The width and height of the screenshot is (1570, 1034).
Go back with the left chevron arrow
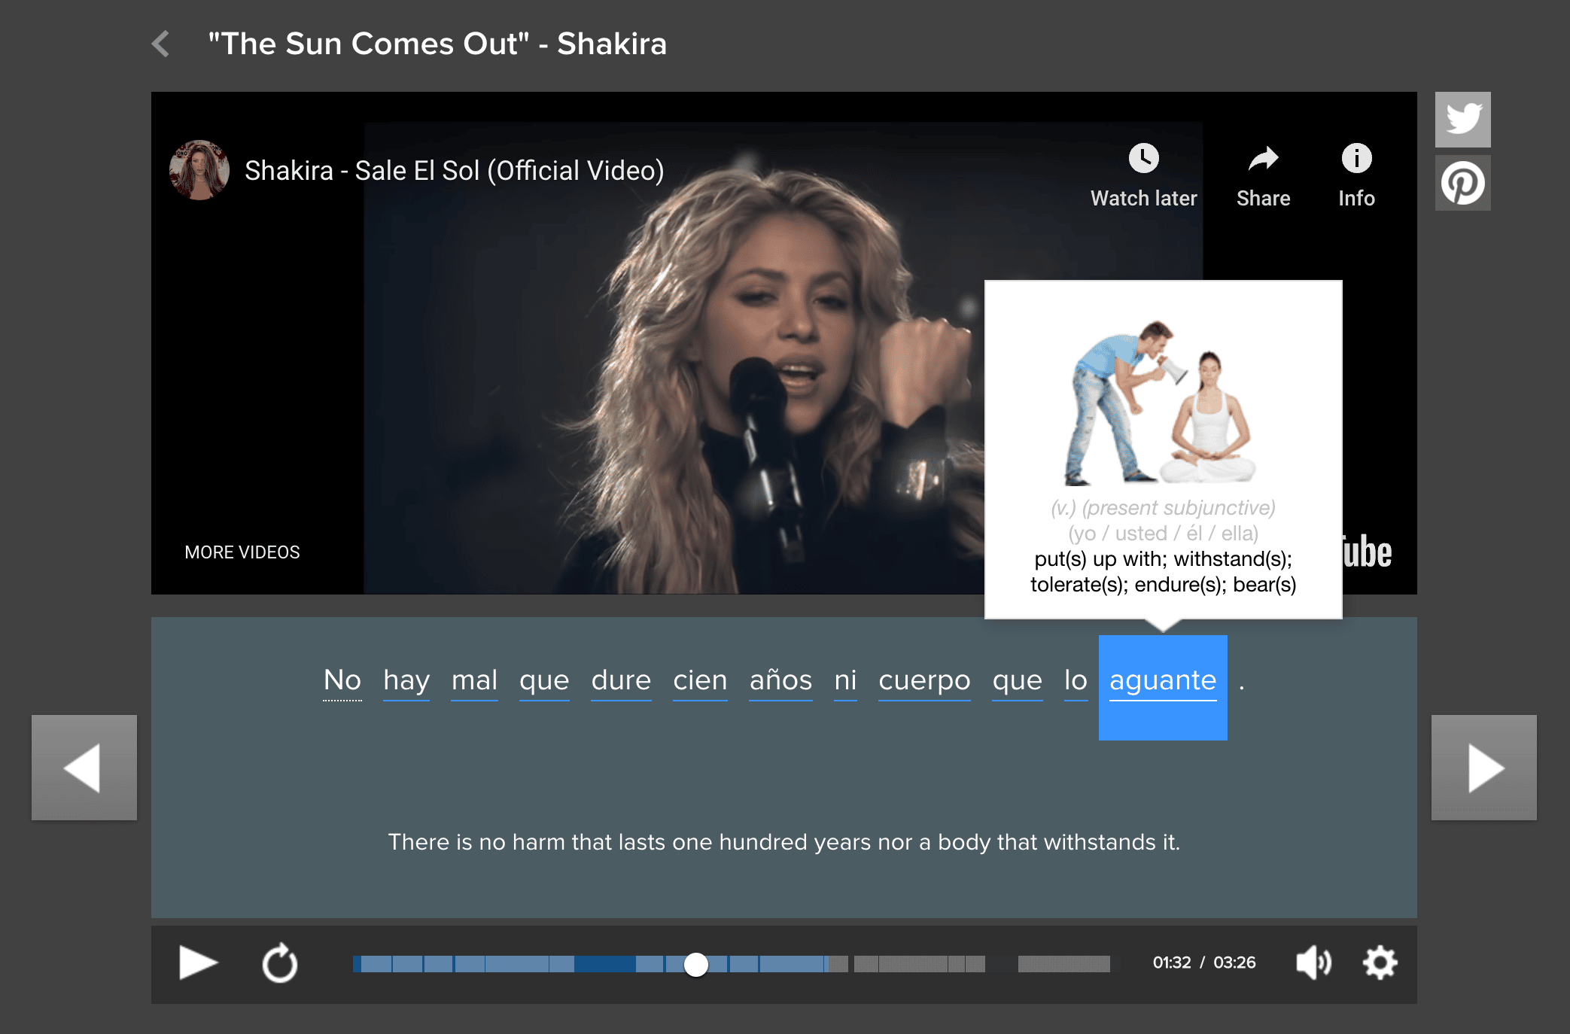click(160, 44)
